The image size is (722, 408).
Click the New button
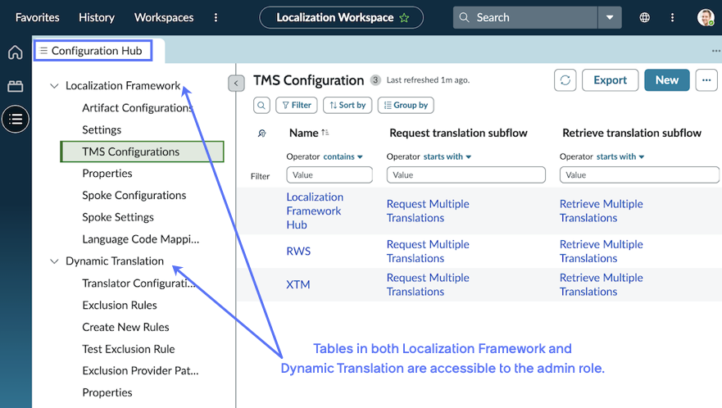coord(667,80)
